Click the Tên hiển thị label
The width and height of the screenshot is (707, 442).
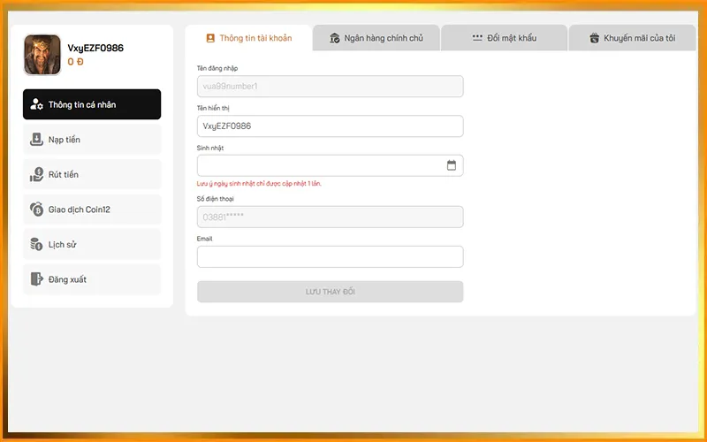click(213, 108)
